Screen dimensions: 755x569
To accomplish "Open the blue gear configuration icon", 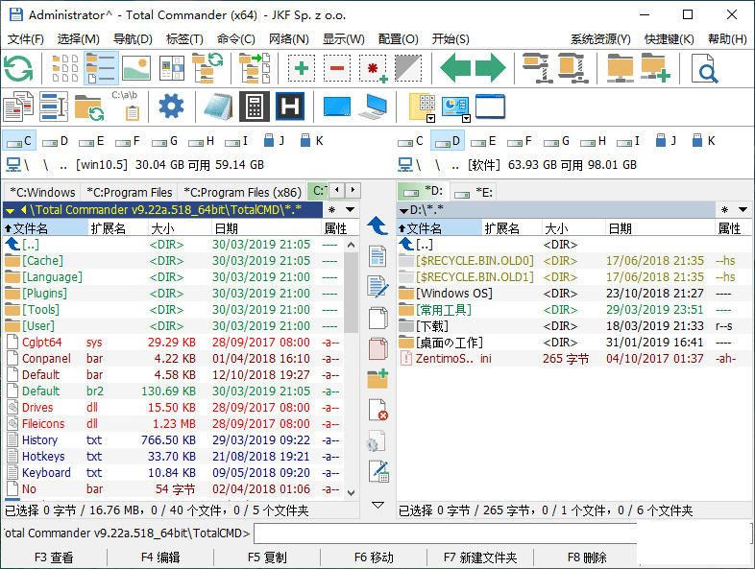I will pos(171,107).
